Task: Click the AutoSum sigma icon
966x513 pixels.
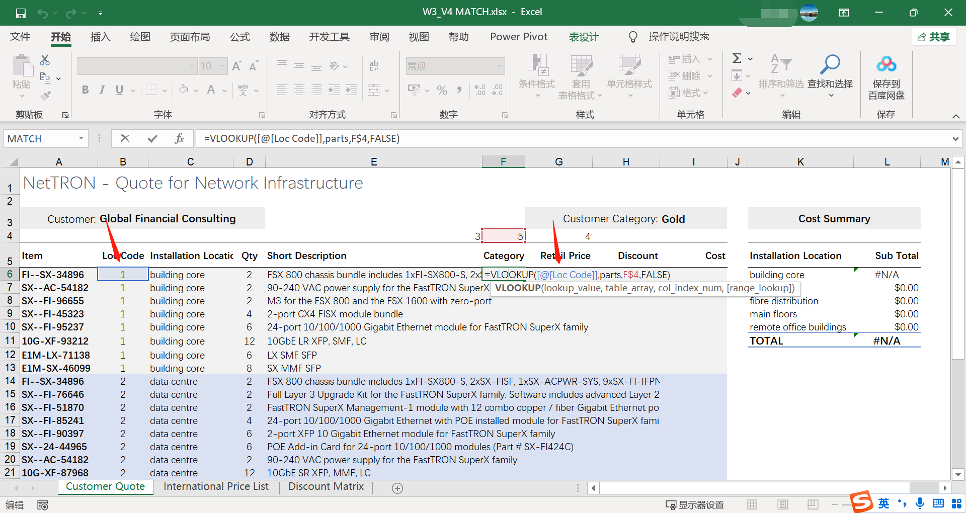Action: [737, 58]
